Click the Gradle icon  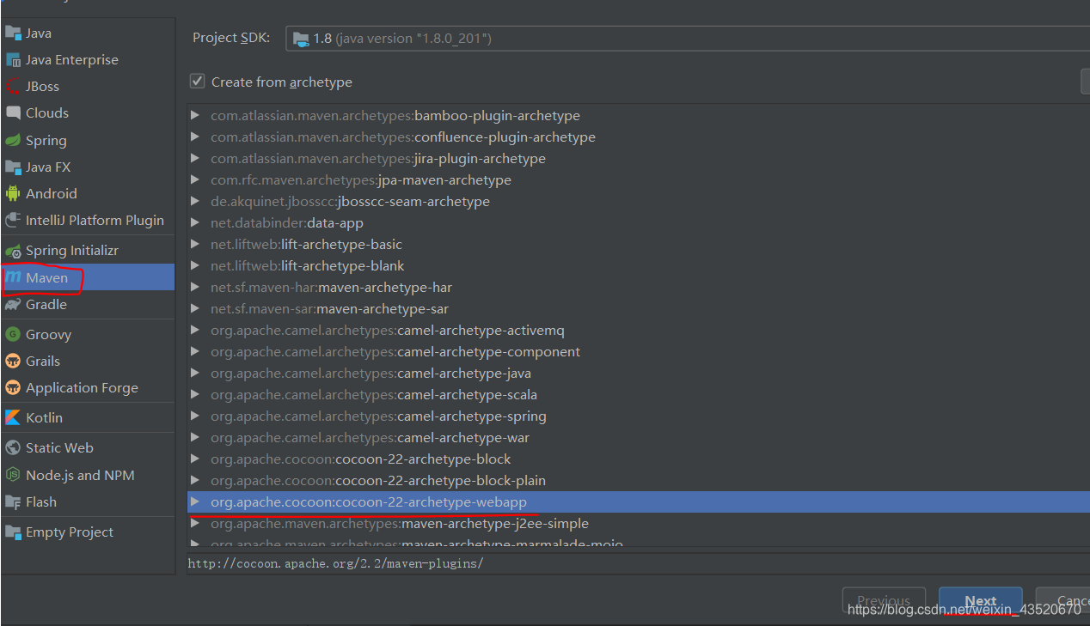coord(13,305)
